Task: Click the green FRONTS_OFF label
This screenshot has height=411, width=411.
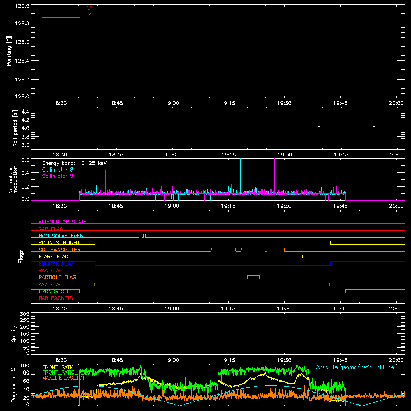Action: [x=54, y=291]
